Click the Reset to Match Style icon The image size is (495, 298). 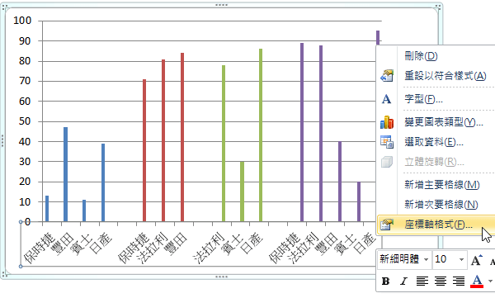pyautogui.click(x=387, y=76)
